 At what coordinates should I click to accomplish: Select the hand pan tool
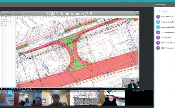46,17
